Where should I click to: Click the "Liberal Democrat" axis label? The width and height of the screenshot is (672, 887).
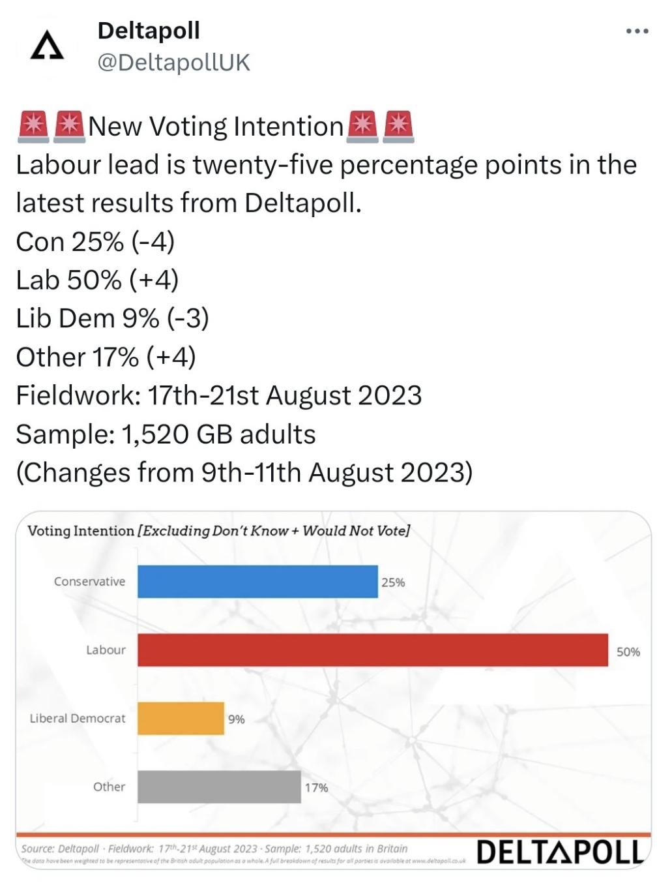78,719
